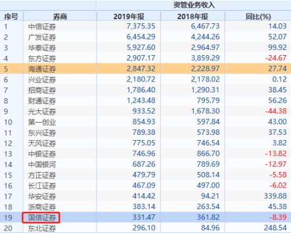
Task: Select the 东方证券 cell
Action: (42, 58)
